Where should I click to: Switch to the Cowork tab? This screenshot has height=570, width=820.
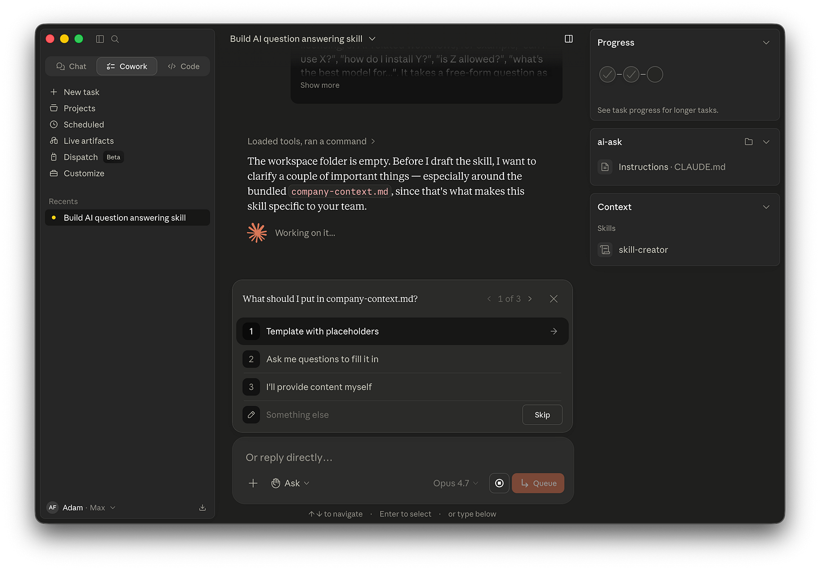click(127, 66)
